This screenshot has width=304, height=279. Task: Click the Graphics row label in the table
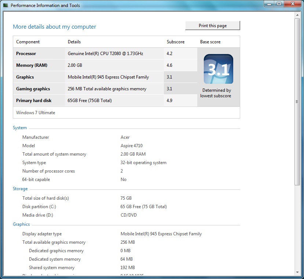pos(25,77)
